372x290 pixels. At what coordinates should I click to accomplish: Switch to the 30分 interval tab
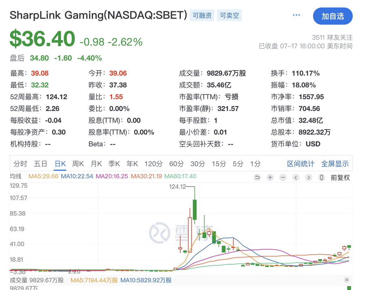click(x=198, y=164)
